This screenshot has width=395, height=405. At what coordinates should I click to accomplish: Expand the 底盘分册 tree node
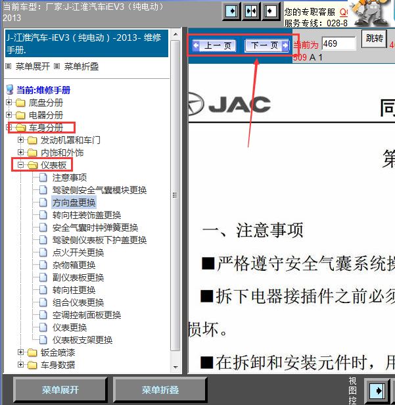[x=9, y=103]
